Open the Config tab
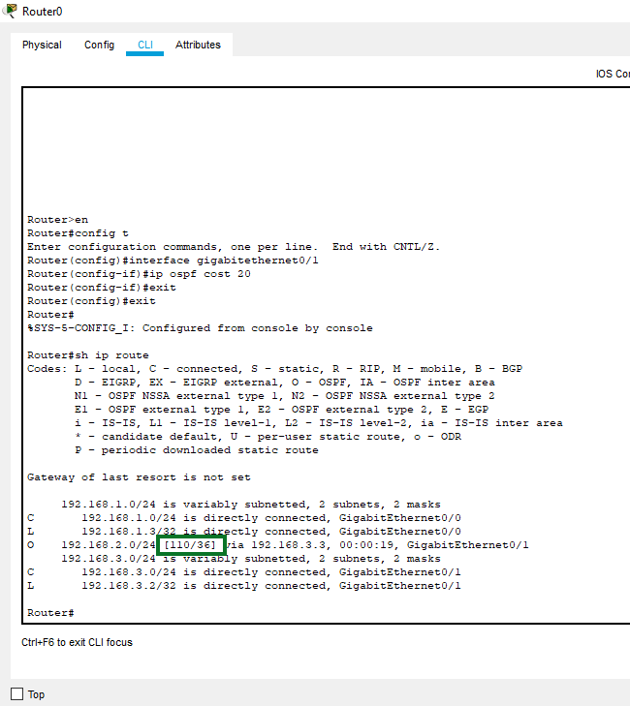 (99, 45)
